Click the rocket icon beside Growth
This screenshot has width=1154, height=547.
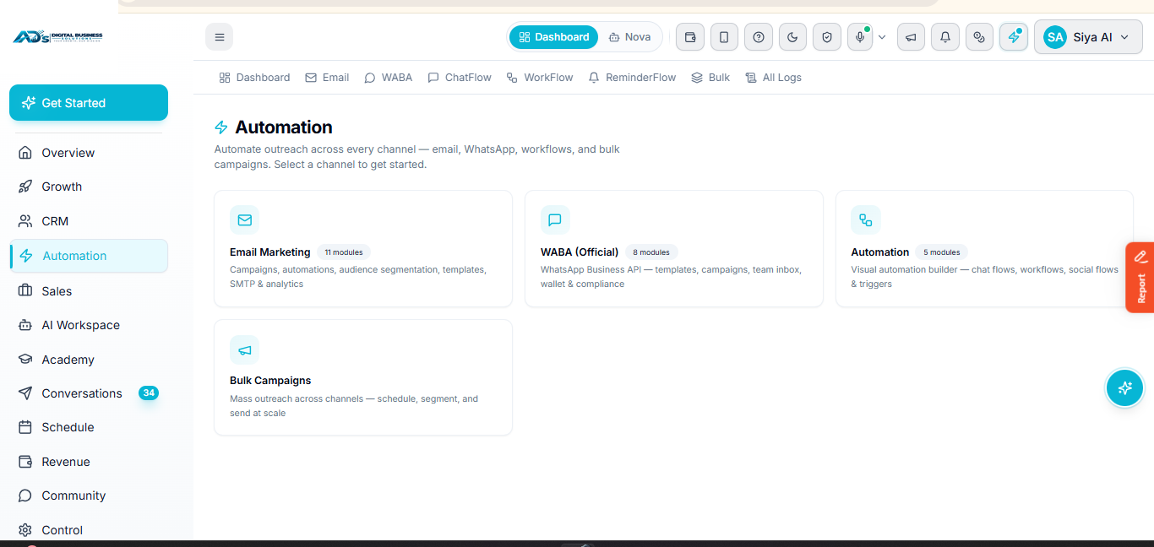pos(25,187)
